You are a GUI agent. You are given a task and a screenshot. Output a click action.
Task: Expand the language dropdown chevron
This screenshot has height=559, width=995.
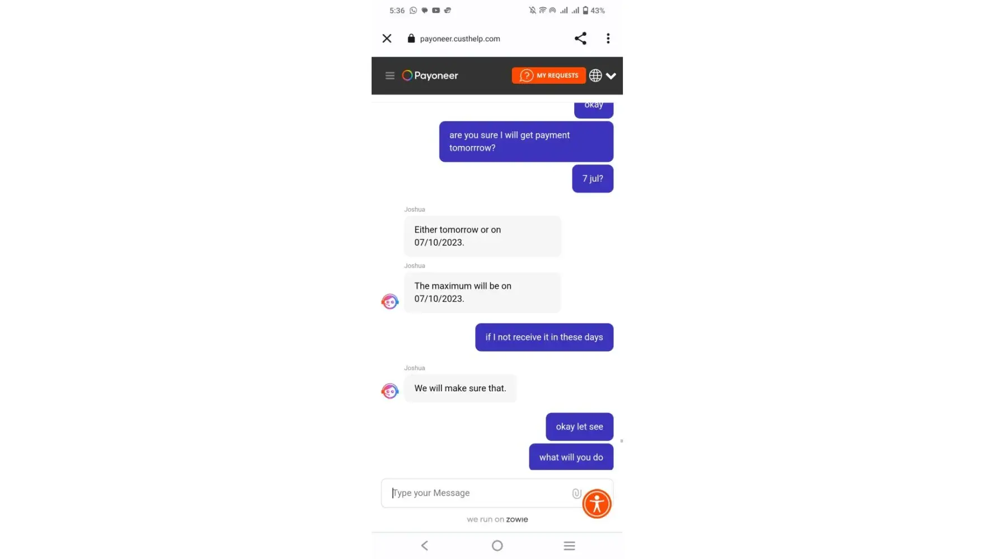pyautogui.click(x=611, y=76)
